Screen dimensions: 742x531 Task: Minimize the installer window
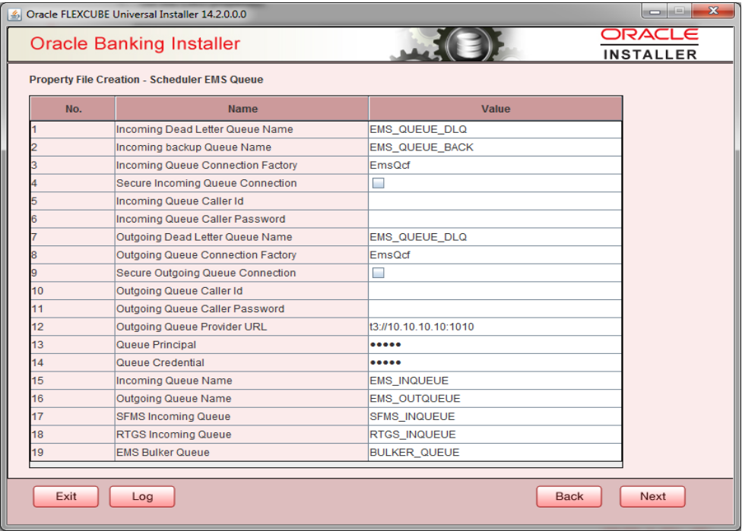(655, 11)
